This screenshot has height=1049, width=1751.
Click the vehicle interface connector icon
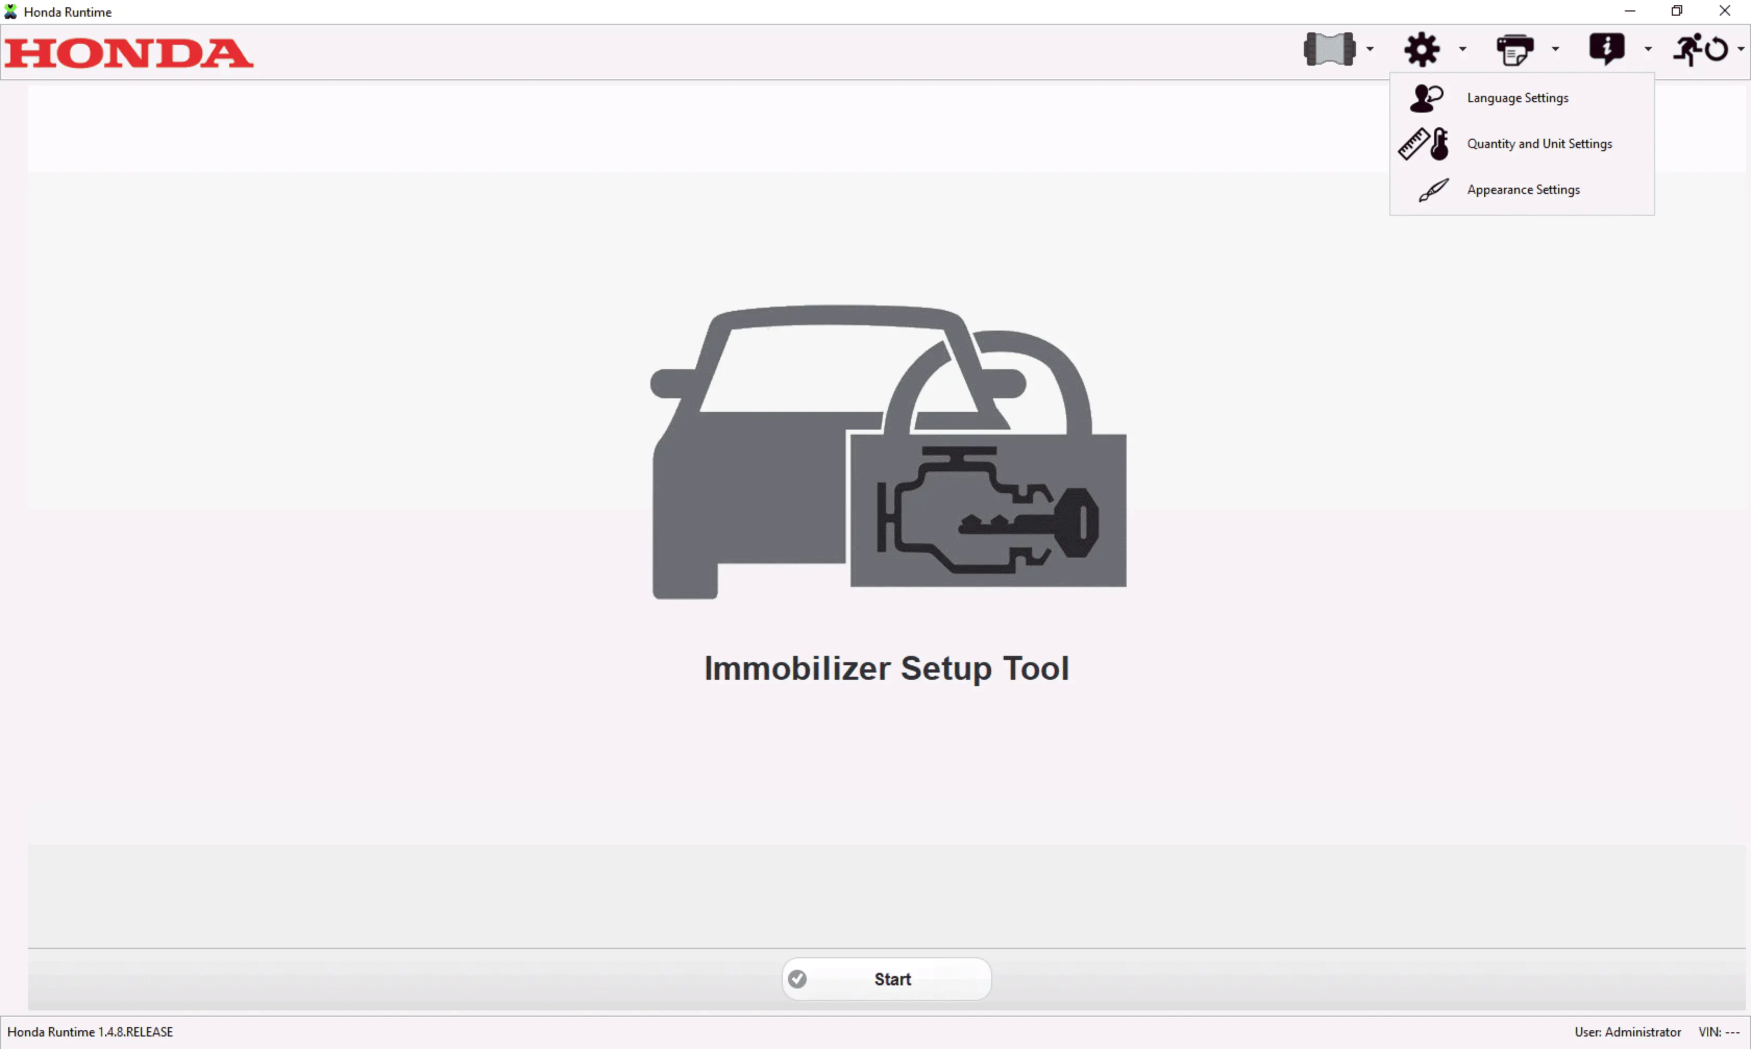[x=1328, y=49]
